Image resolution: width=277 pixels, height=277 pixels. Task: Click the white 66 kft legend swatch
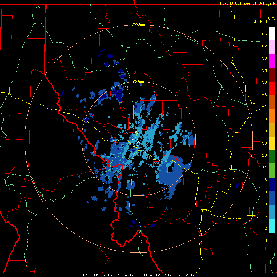coord(272,34)
